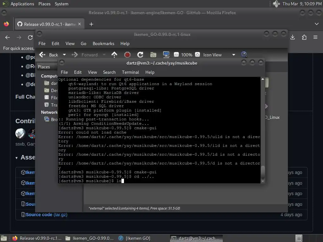Select File System icon in sidebar
Viewport: 323px width, 242px height.
click(x=47, y=98)
